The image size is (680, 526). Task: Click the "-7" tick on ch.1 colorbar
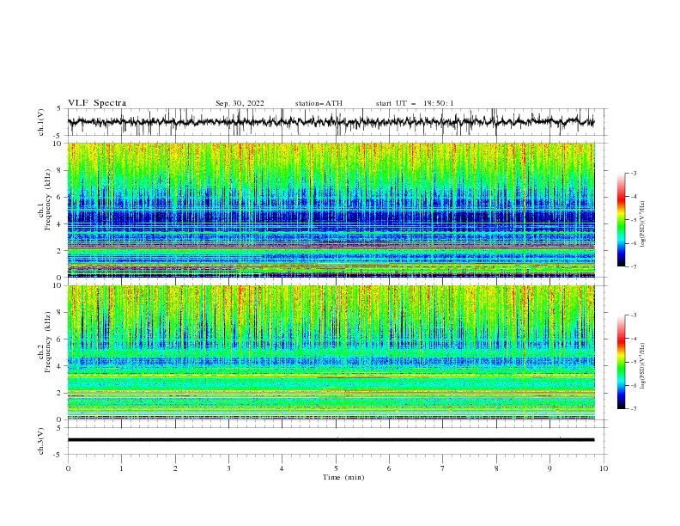(x=633, y=266)
